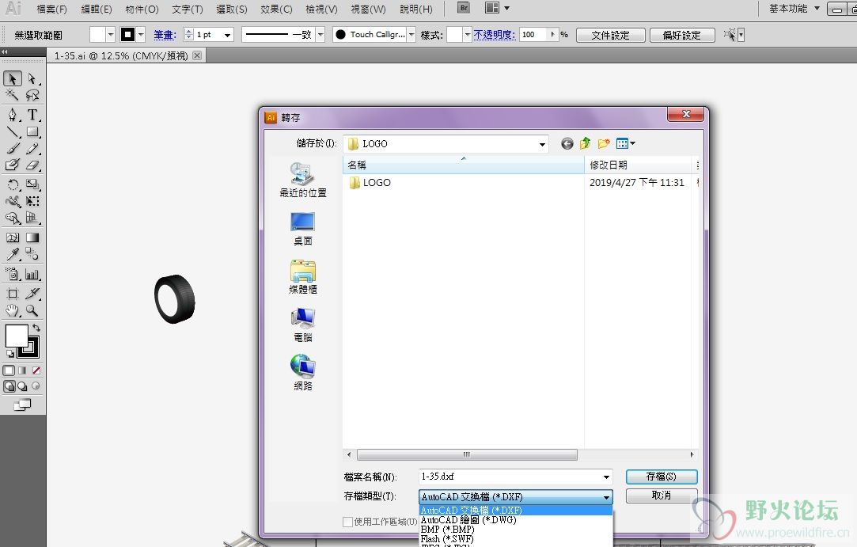Reset to the default fill and stroke
857x547 pixels.
(9, 353)
